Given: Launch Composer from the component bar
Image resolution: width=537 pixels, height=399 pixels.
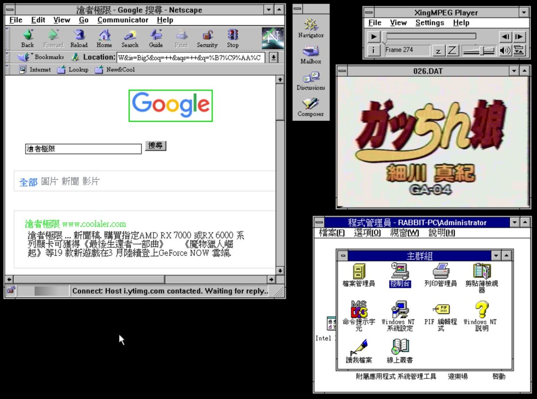Looking at the screenshot, I should 311,107.
